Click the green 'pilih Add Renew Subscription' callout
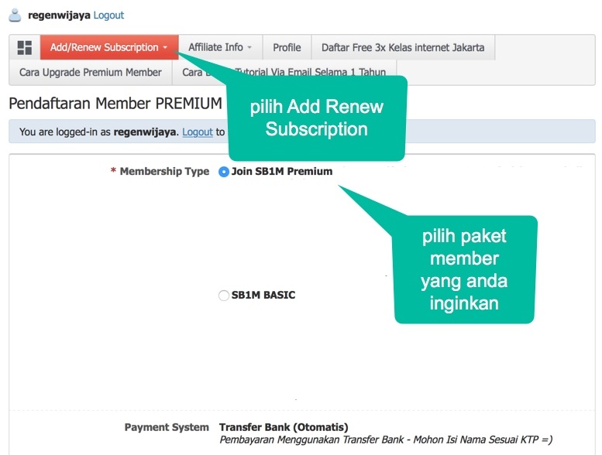Image resolution: width=602 pixels, height=455 pixels. tap(316, 118)
